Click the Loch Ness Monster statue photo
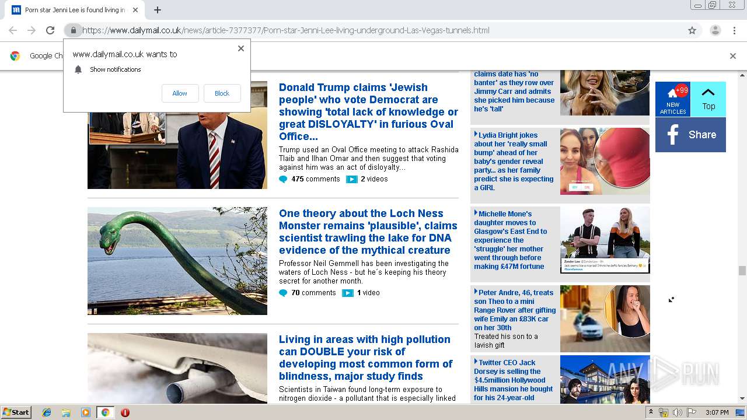 (177, 261)
